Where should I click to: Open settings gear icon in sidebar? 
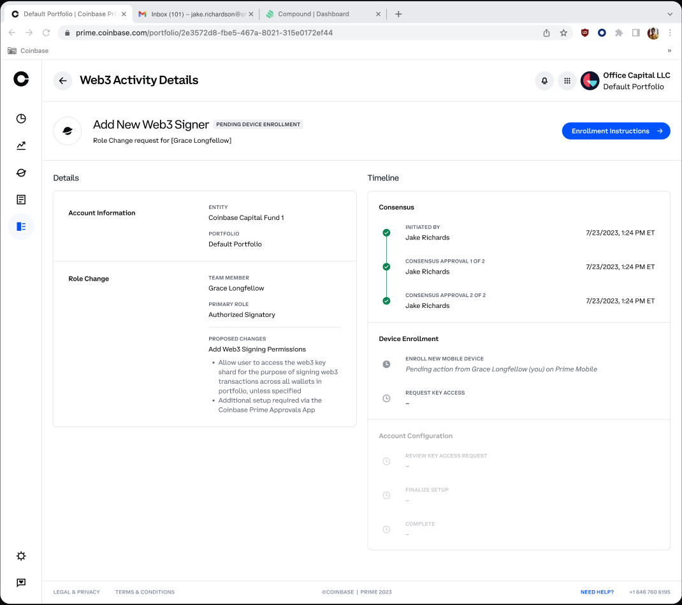21,556
